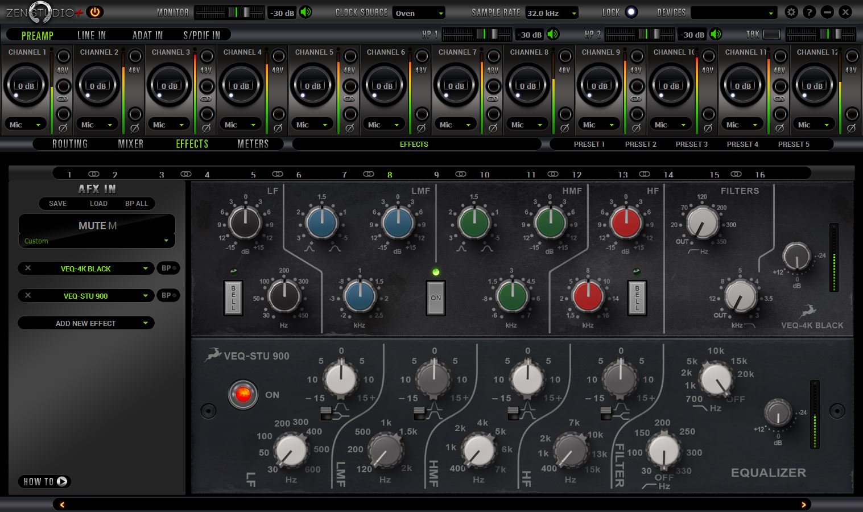863x512 pixels.
Task: Click the left arrow on bottom scrollbar
Action: pyautogui.click(x=62, y=505)
